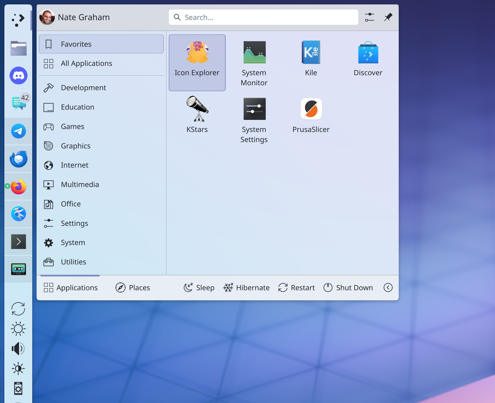Launch the Kile editor
The image size is (495, 403).
click(x=311, y=63)
